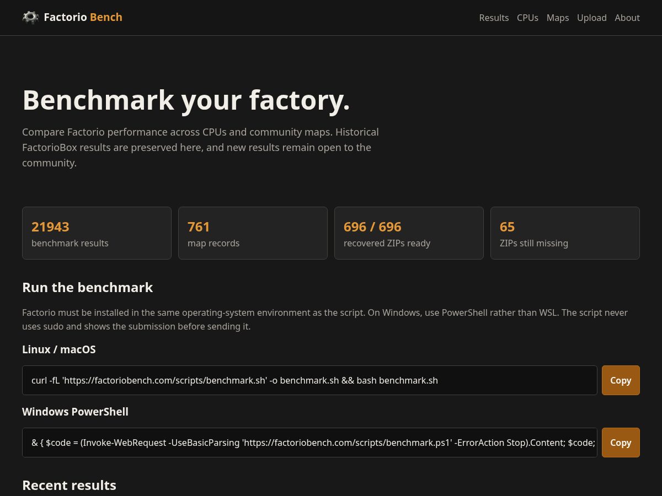Click the 'map records' caption text

213,243
